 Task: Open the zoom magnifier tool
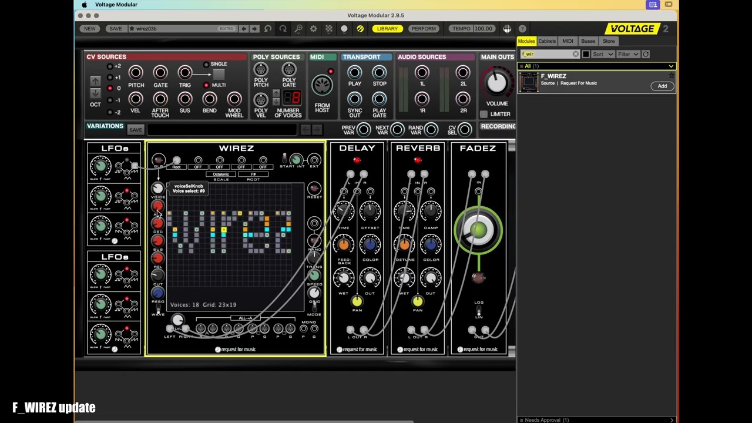(x=298, y=29)
